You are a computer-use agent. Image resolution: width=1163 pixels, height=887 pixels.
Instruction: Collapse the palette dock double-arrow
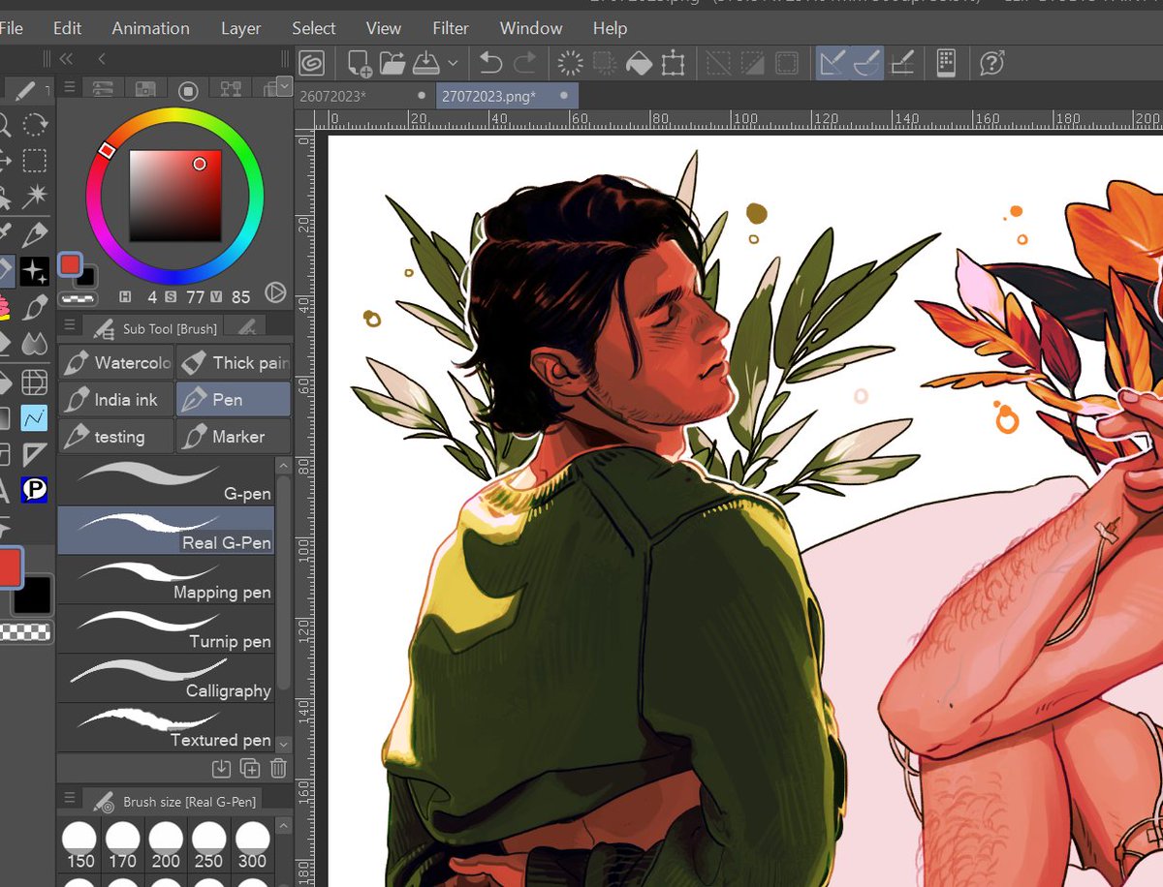coord(66,59)
